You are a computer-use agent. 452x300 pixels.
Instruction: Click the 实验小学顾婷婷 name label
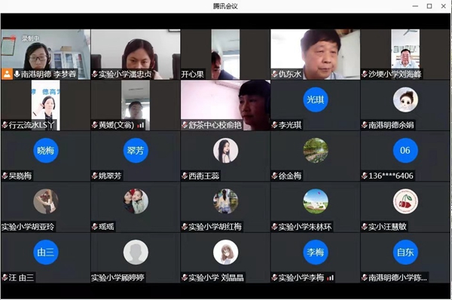click(118, 278)
